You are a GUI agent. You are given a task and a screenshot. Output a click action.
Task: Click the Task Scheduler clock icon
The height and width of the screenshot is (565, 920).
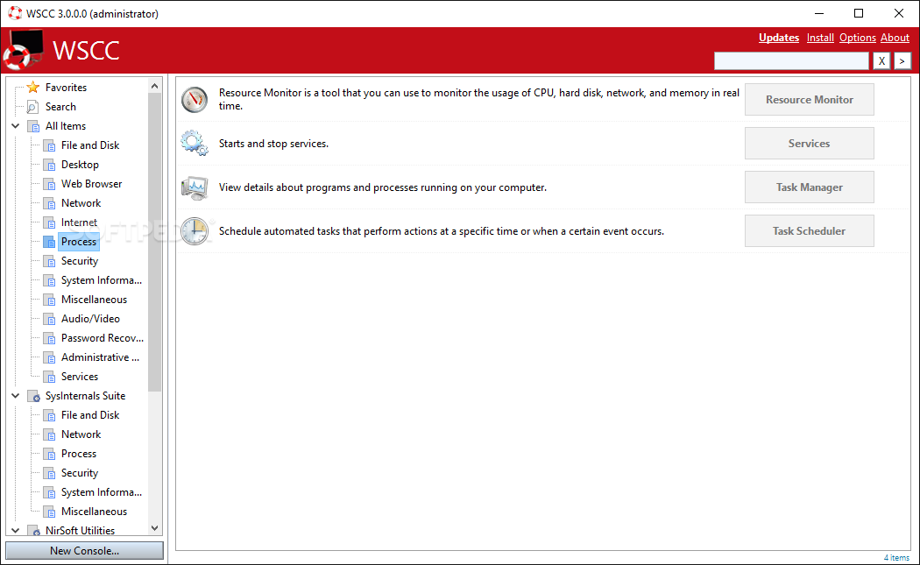coord(195,231)
